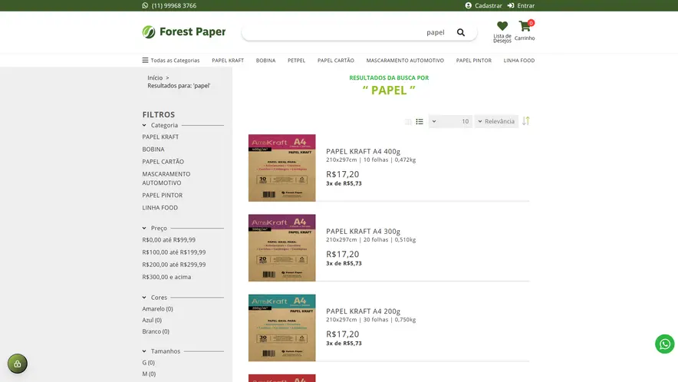
Task: Open the PAPEL KRAFT menu item
Action: click(228, 61)
